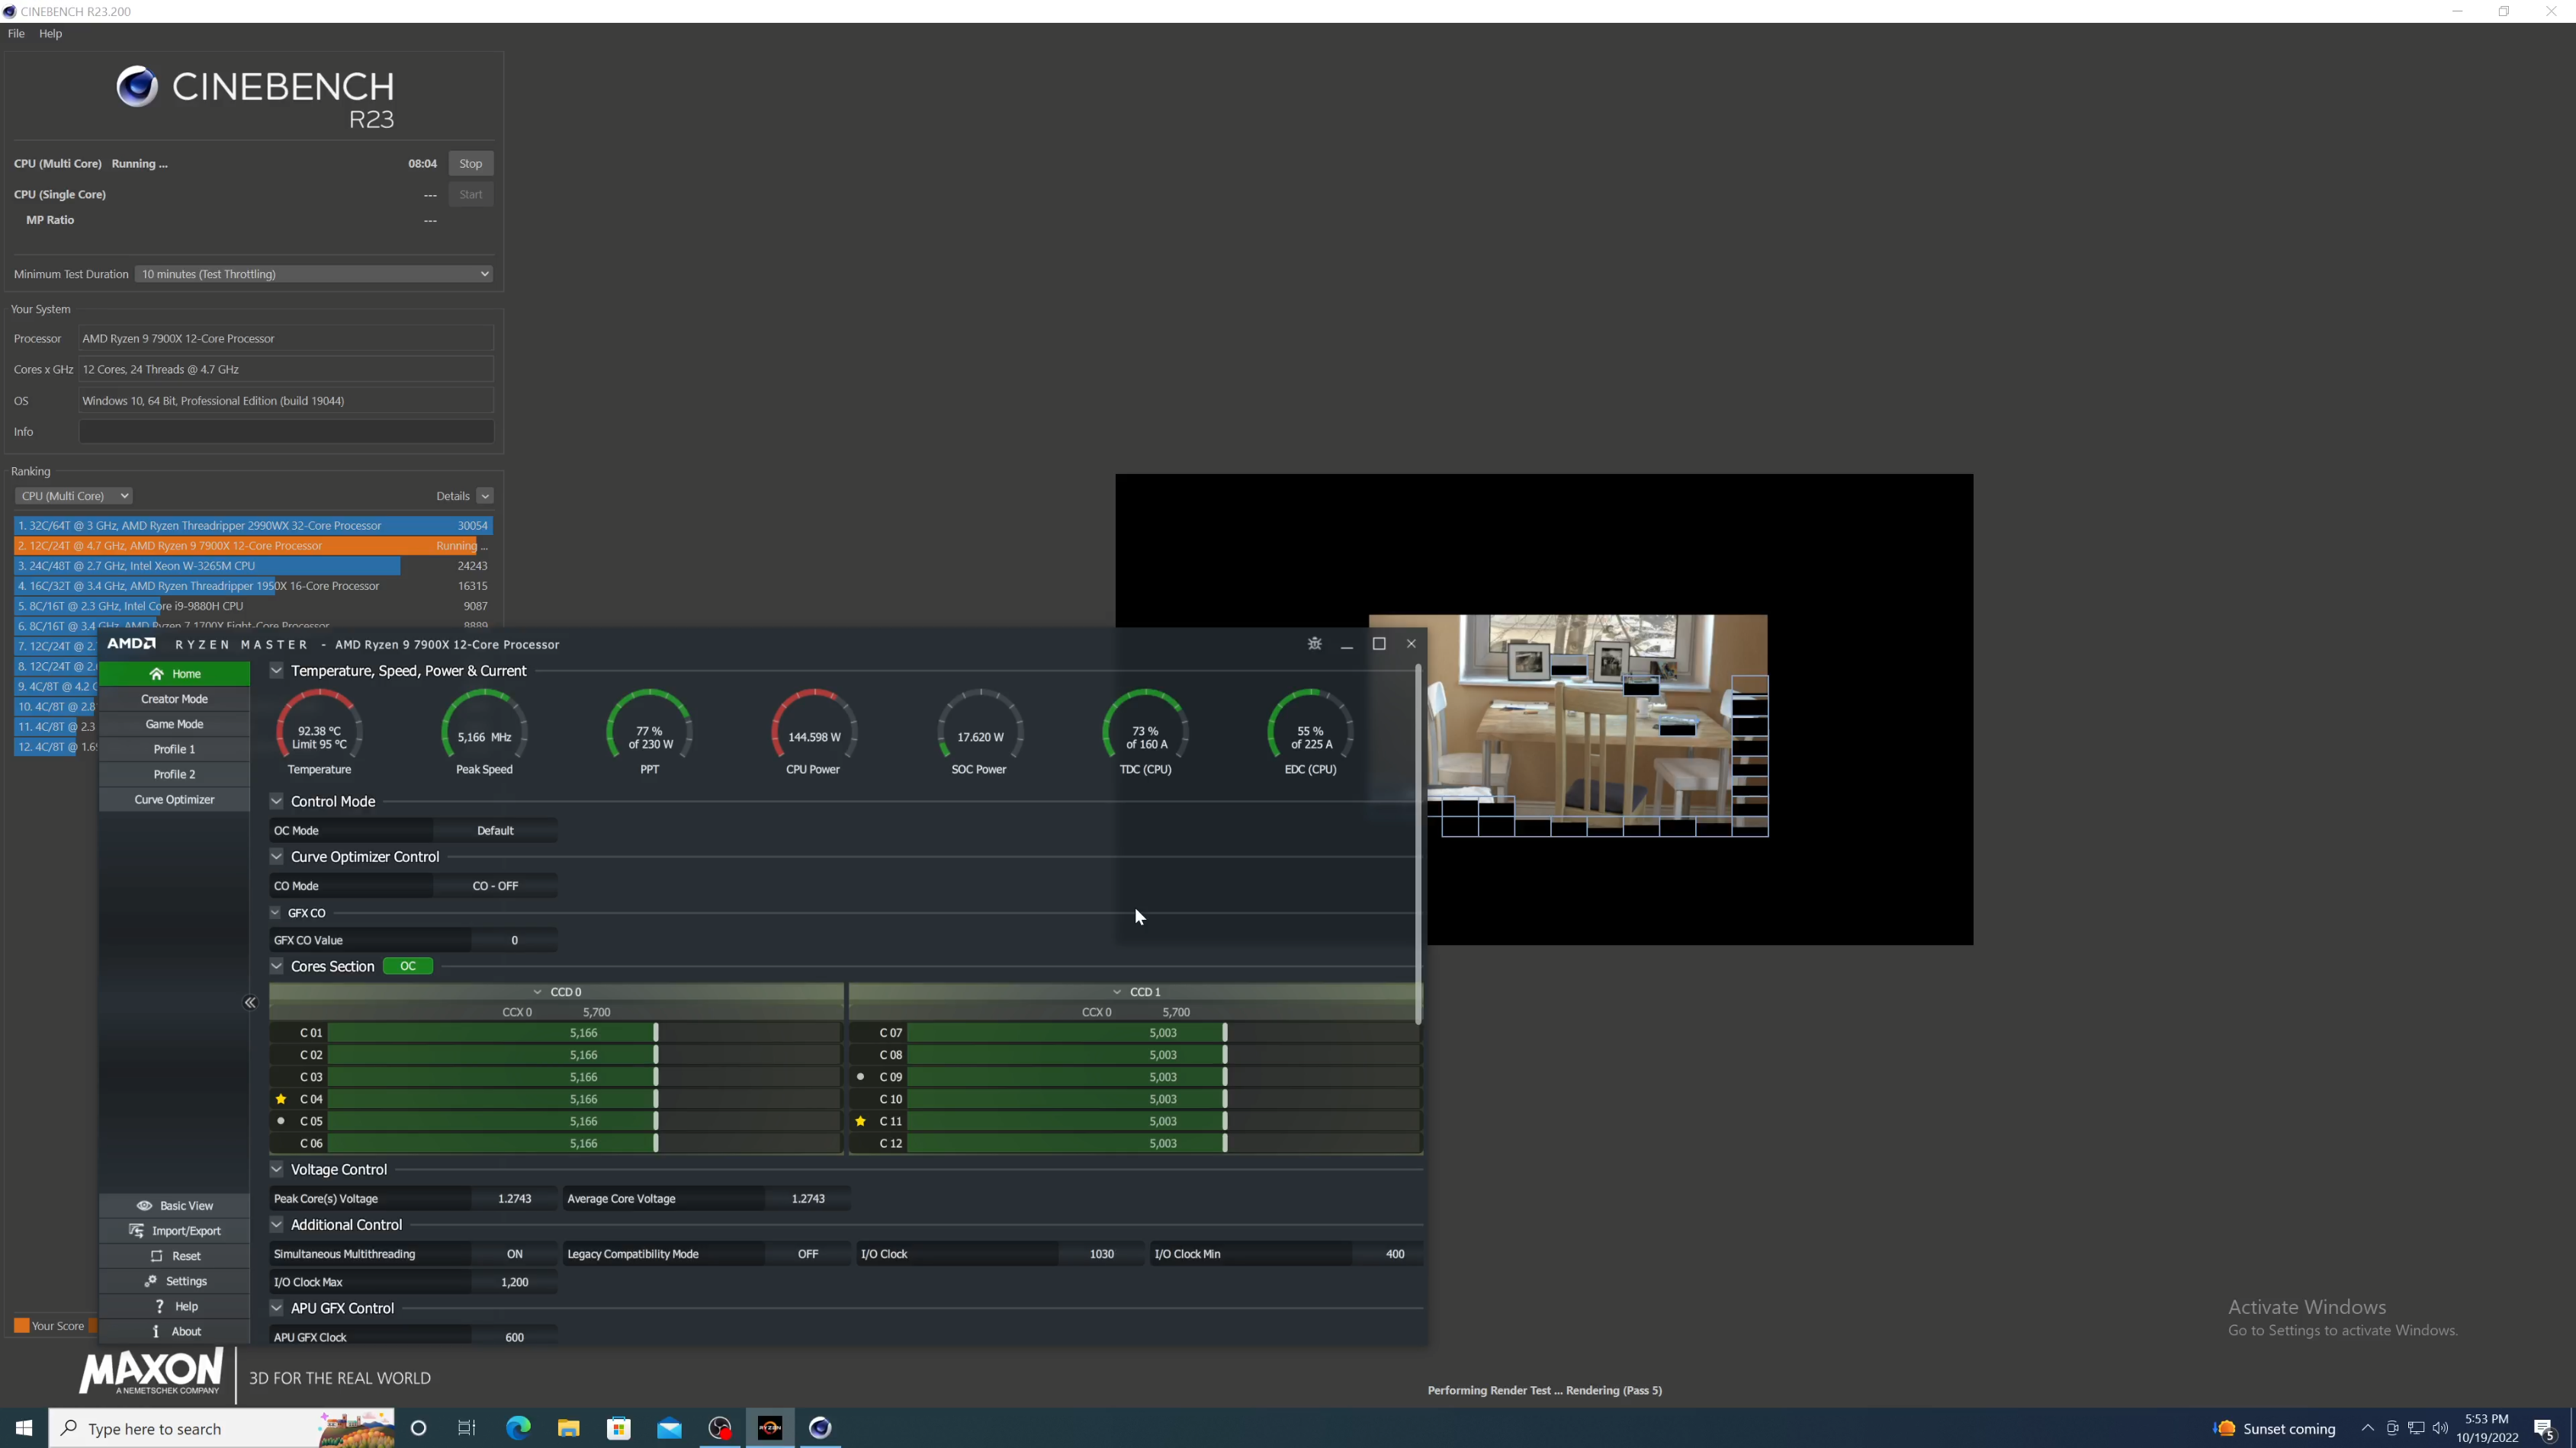2576x1448 pixels.
Task: Click the C 12 core speed bar
Action: [x=1163, y=1143]
